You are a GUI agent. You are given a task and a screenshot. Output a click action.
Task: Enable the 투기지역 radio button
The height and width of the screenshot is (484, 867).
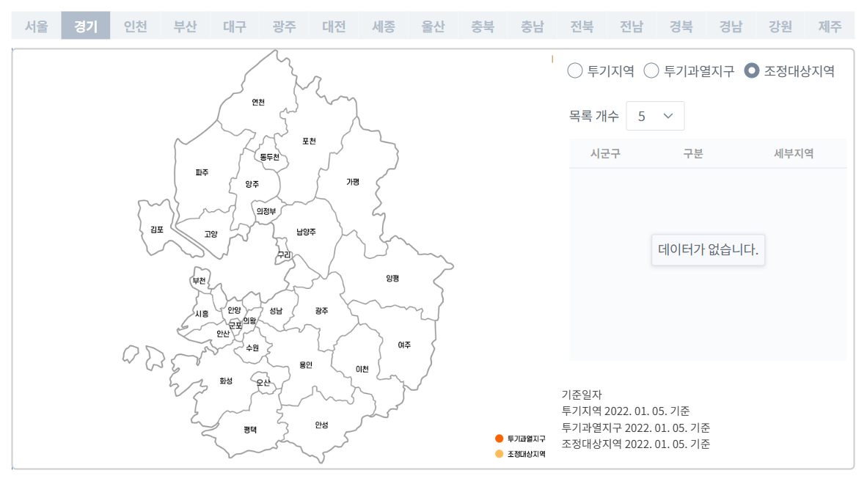[x=573, y=71]
